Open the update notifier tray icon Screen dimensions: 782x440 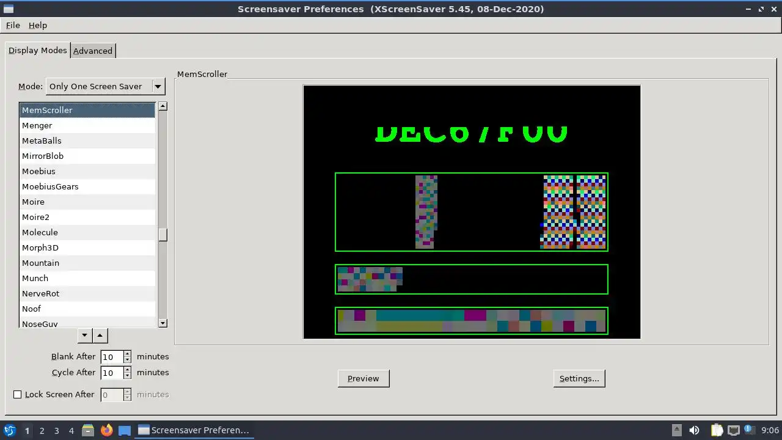748,430
